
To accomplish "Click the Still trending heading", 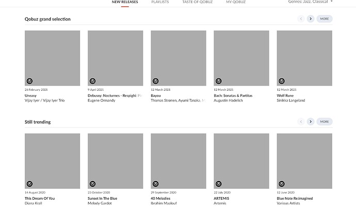I will (x=38, y=122).
